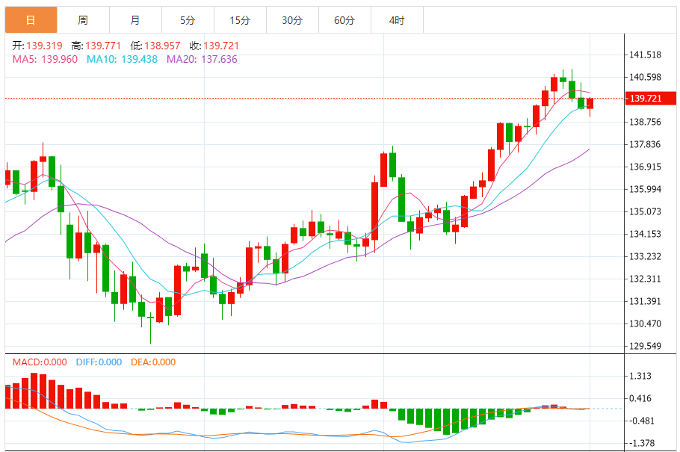This screenshot has height=452, width=680.
Task: Open the 5分 interval tab
Action: click(x=188, y=20)
